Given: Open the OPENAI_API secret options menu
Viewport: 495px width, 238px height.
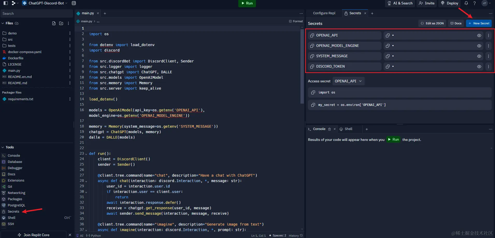Looking at the screenshot, I should pos(489,35).
